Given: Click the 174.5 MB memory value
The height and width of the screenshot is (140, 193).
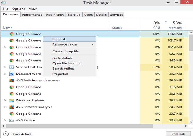Looking at the screenshot, I should coord(175,34).
